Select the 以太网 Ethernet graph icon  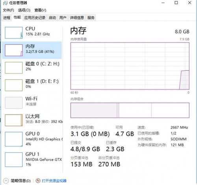click(14, 120)
